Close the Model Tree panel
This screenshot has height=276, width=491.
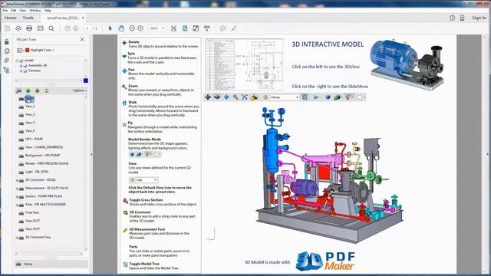pos(82,39)
